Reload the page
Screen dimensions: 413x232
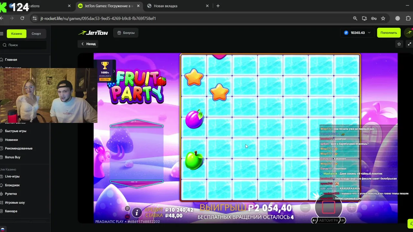tap(22, 18)
